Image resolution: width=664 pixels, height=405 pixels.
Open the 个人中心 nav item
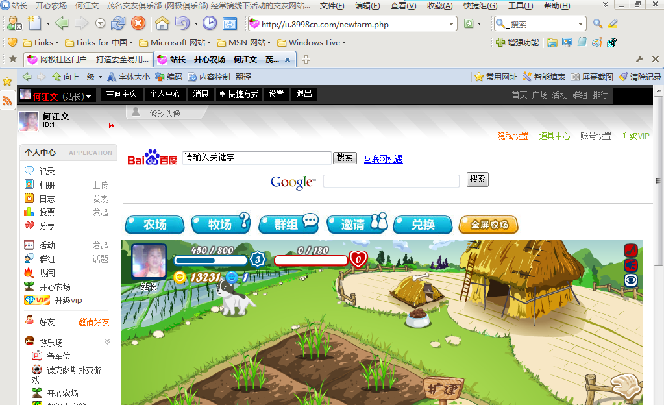pos(165,94)
